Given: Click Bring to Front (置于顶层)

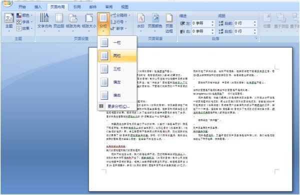Looking at the screenshot, I should [281, 22].
